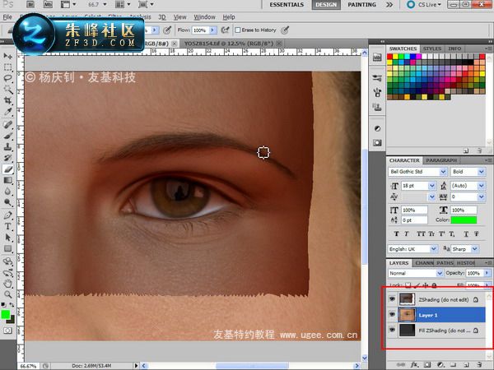Select the Crop tool
Viewport: 494px width, 370px height.
[7, 100]
